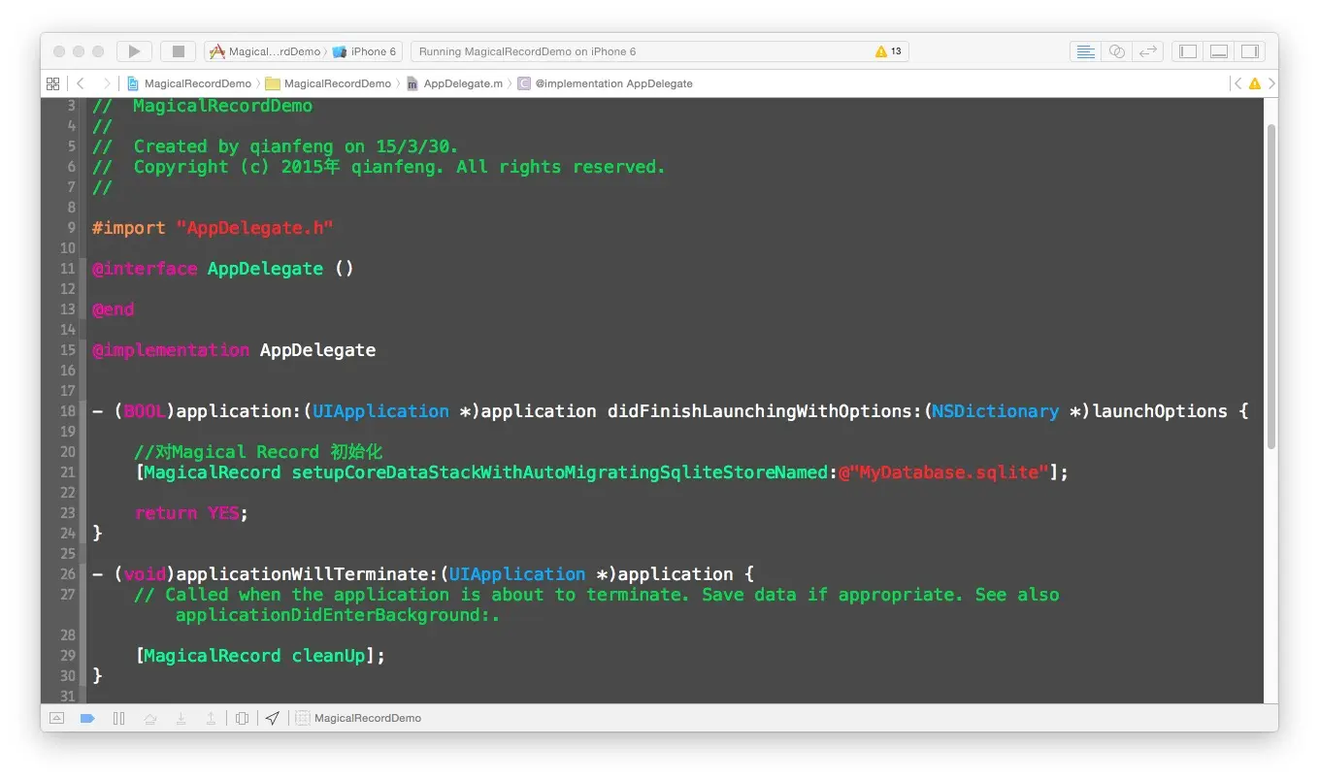Choose the iPhone 6 run destination
The height and width of the screenshot is (780, 1319).
pyautogui.click(x=365, y=51)
